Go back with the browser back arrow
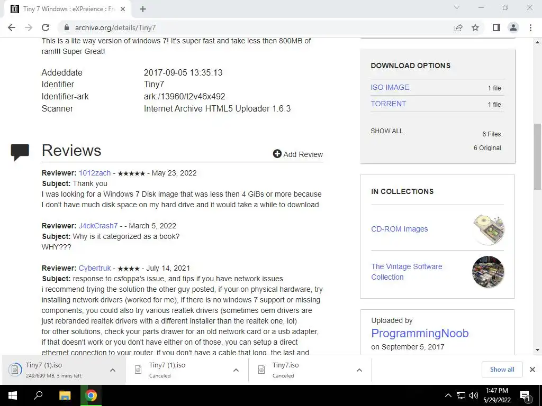This screenshot has width=542, height=406. [x=12, y=27]
